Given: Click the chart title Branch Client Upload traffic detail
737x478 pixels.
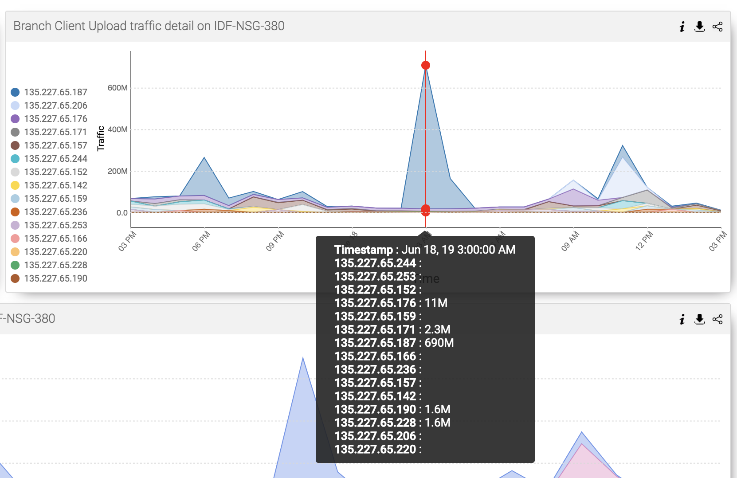Looking at the screenshot, I should (149, 26).
